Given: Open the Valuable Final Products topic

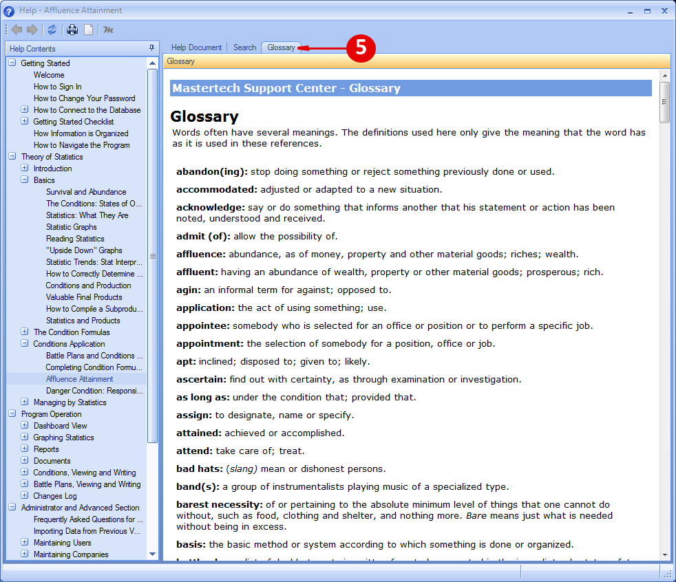Looking at the screenshot, I should pos(83,297).
